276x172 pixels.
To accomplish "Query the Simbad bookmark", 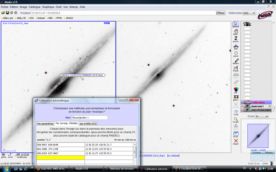I will coord(40,18).
